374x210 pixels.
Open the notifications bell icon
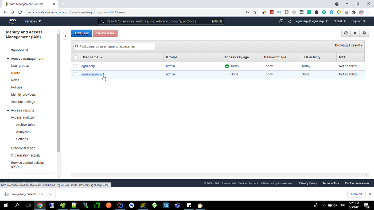[290, 21]
